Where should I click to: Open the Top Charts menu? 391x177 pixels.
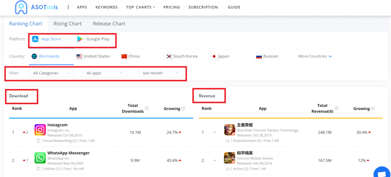click(140, 7)
